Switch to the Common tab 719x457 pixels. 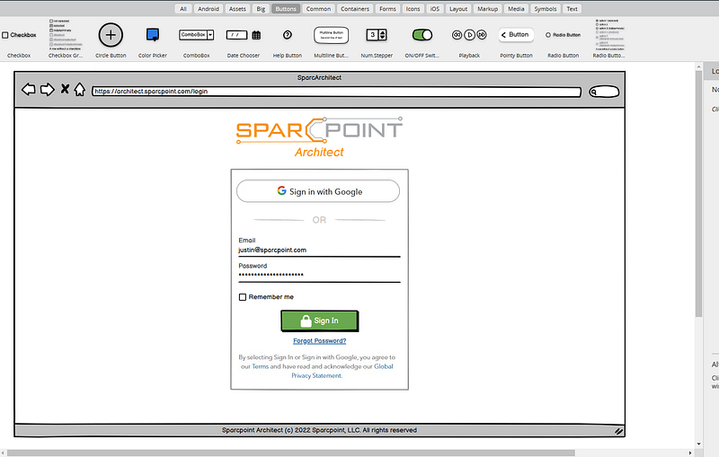click(318, 9)
